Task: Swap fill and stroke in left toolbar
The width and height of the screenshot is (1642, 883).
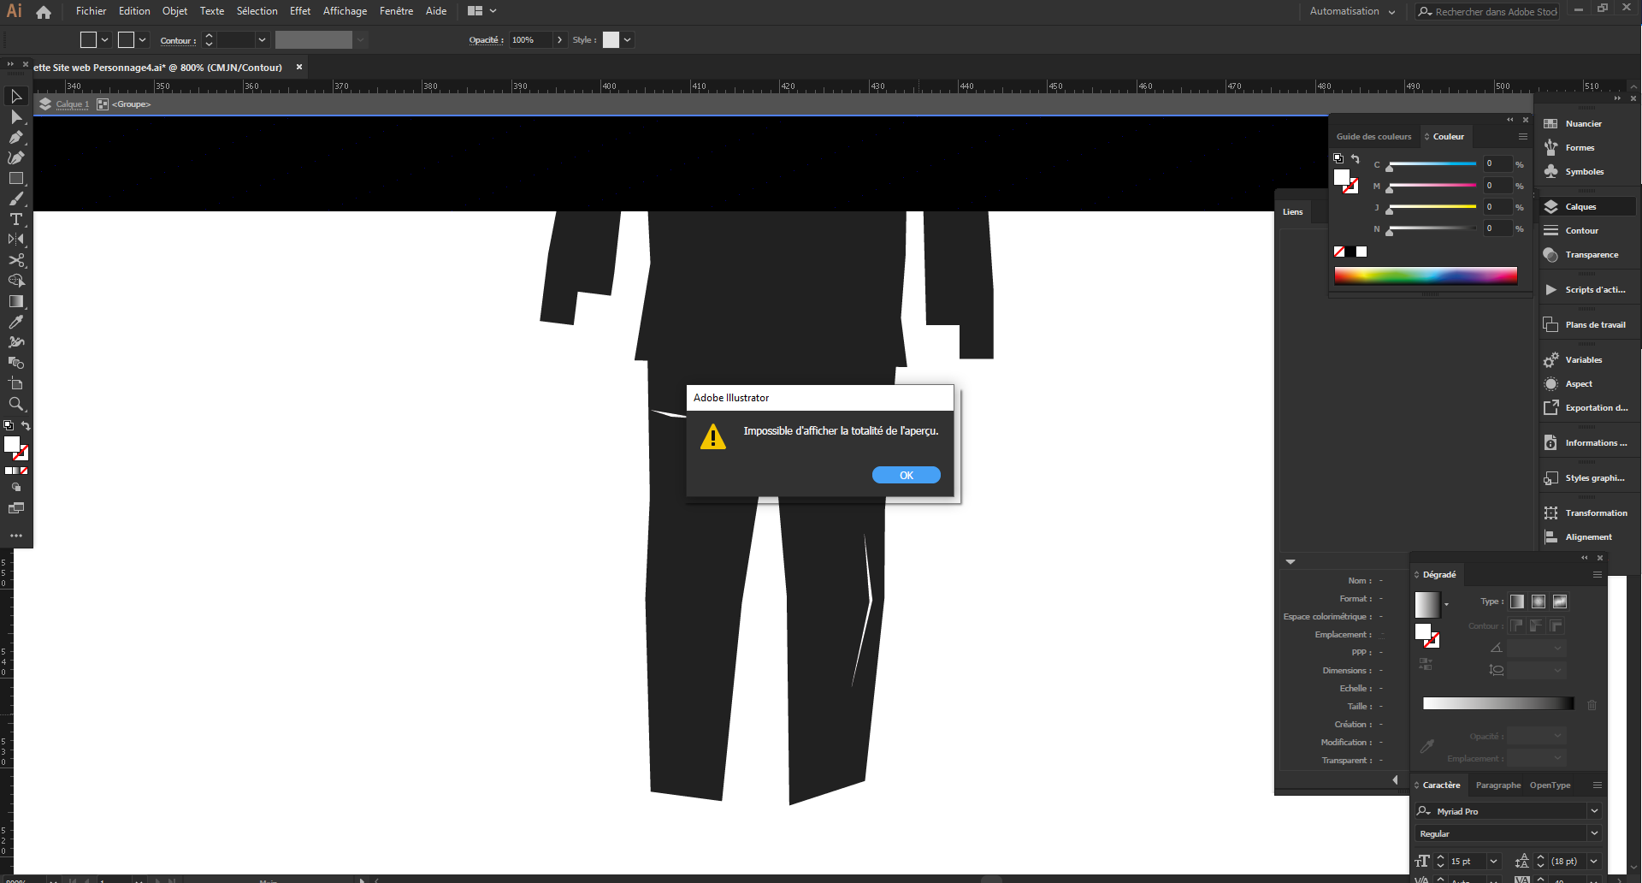Action: point(26,425)
